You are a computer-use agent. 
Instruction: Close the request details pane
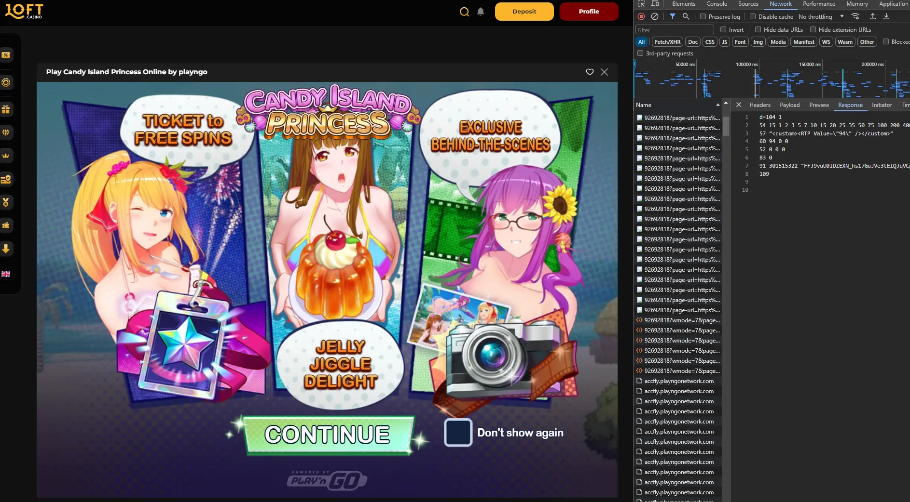(738, 105)
